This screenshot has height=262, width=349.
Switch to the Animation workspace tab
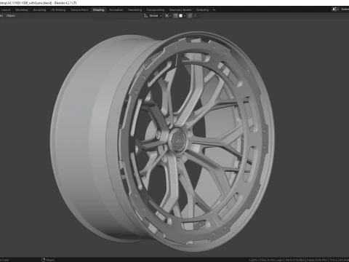pyautogui.click(x=116, y=10)
